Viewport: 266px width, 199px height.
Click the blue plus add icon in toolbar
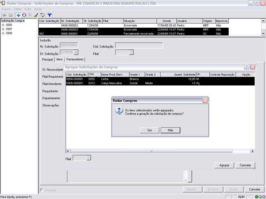18,15
